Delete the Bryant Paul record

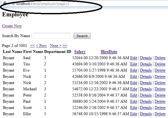[160, 101]
